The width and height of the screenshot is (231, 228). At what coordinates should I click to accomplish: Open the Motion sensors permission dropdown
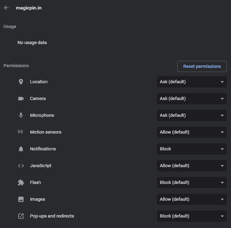pyautogui.click(x=192, y=132)
